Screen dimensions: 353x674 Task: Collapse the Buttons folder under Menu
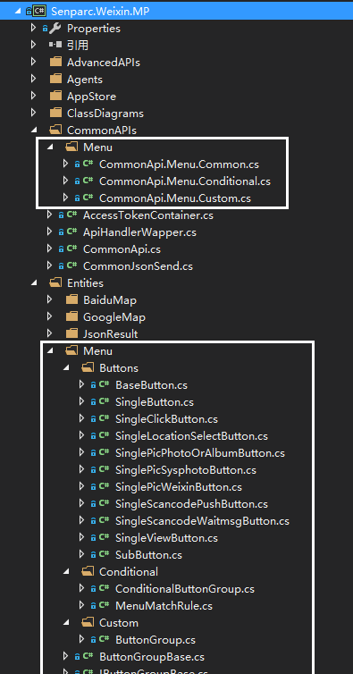tap(67, 368)
